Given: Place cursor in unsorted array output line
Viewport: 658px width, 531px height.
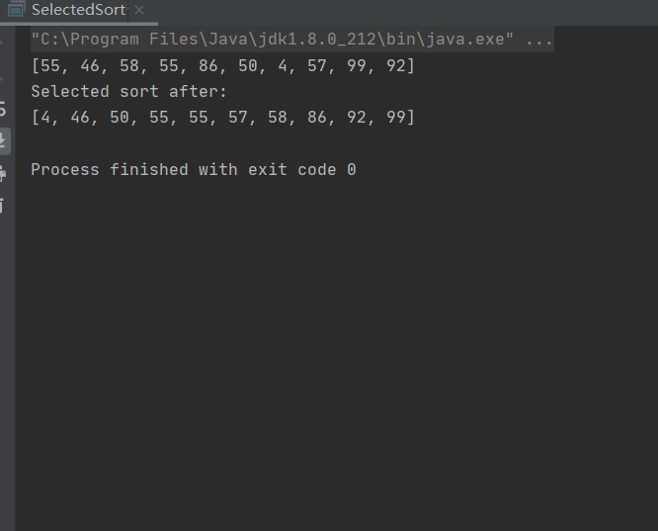Looking at the screenshot, I should 223,66.
